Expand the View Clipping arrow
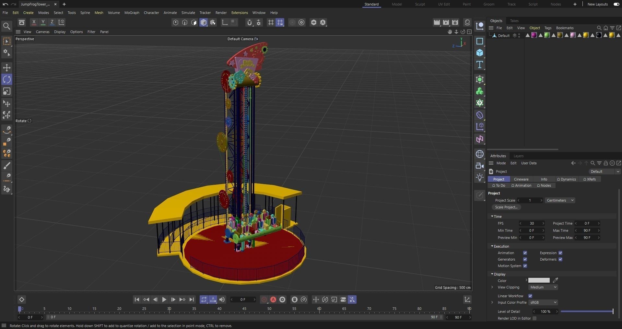This screenshot has height=329, width=622. [x=492, y=287]
